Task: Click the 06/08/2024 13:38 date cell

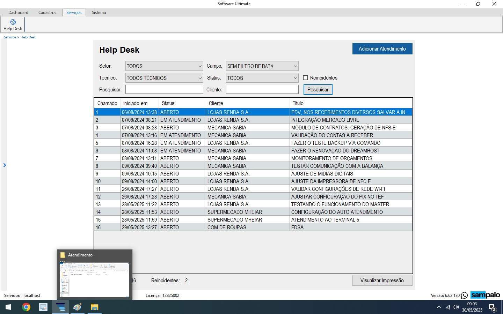Action: [139, 112]
